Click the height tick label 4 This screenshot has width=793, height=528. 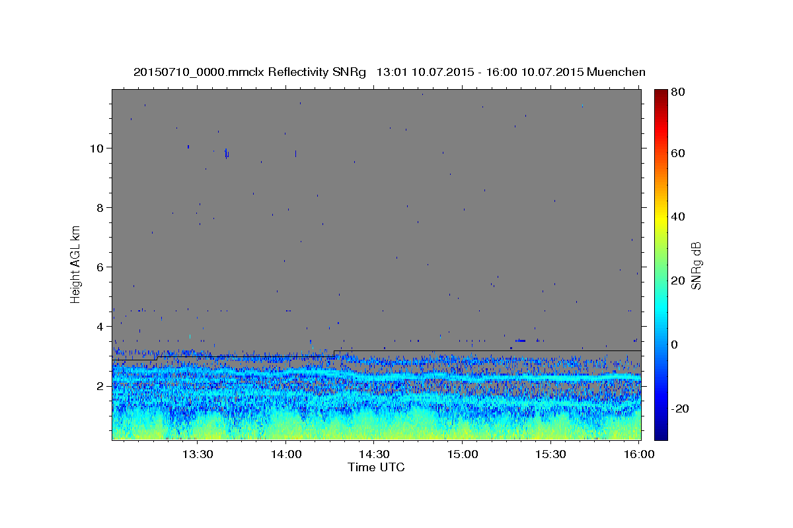(102, 326)
